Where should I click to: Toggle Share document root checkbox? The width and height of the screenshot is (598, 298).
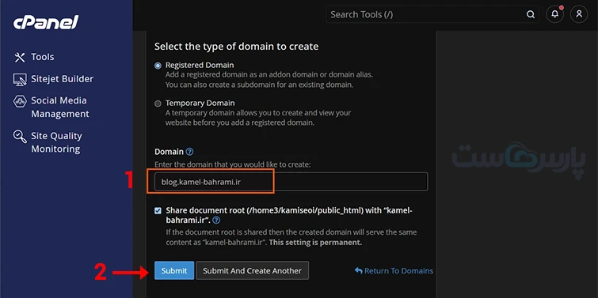158,211
